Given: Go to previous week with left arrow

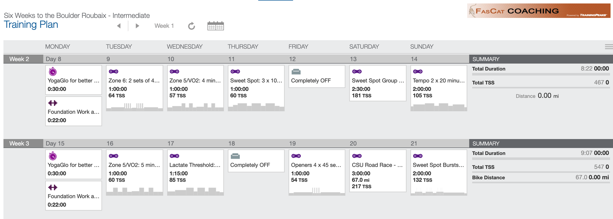Looking at the screenshot, I should 119,26.
